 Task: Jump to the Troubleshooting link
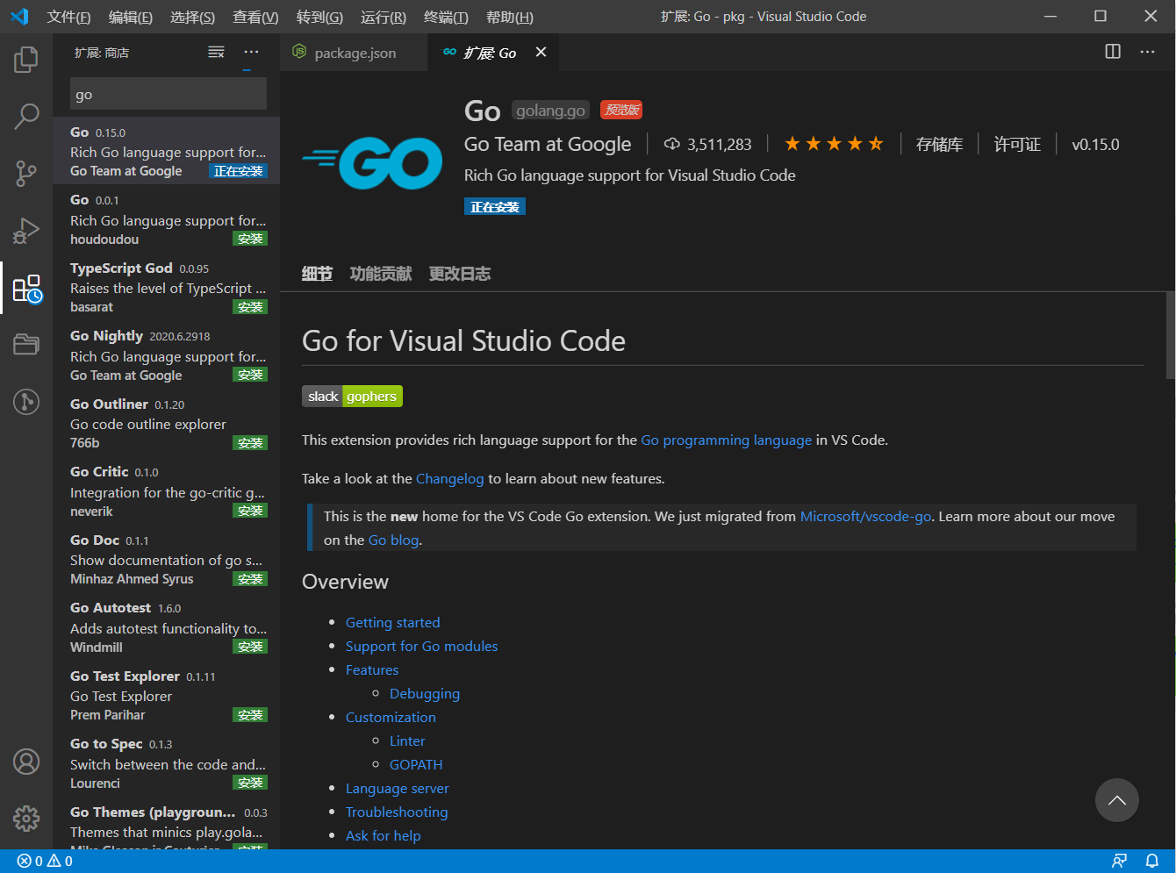[x=397, y=812]
